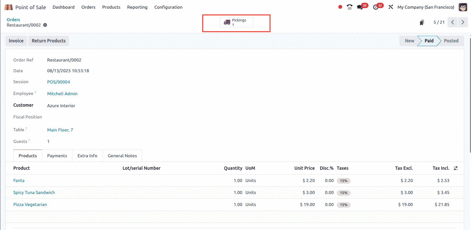Click the Return Products button
Image resolution: width=471 pixels, height=230 pixels.
click(x=49, y=41)
